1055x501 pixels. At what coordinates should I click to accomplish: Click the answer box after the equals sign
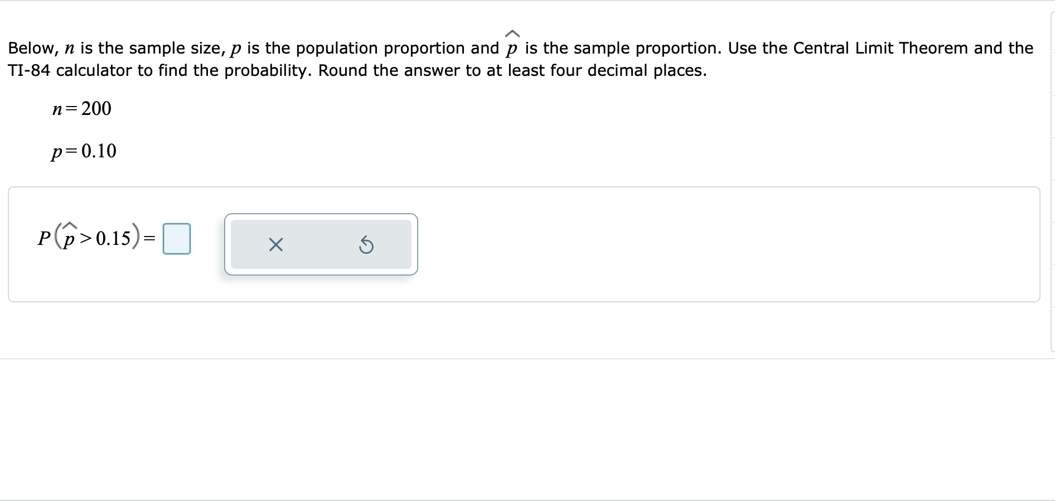pos(176,239)
